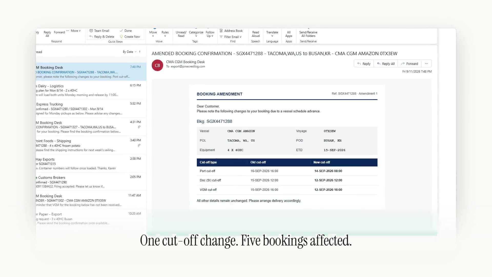
Task: Click new VGM cut-off 12-SEP-2026 16:00
Action: coord(328,190)
